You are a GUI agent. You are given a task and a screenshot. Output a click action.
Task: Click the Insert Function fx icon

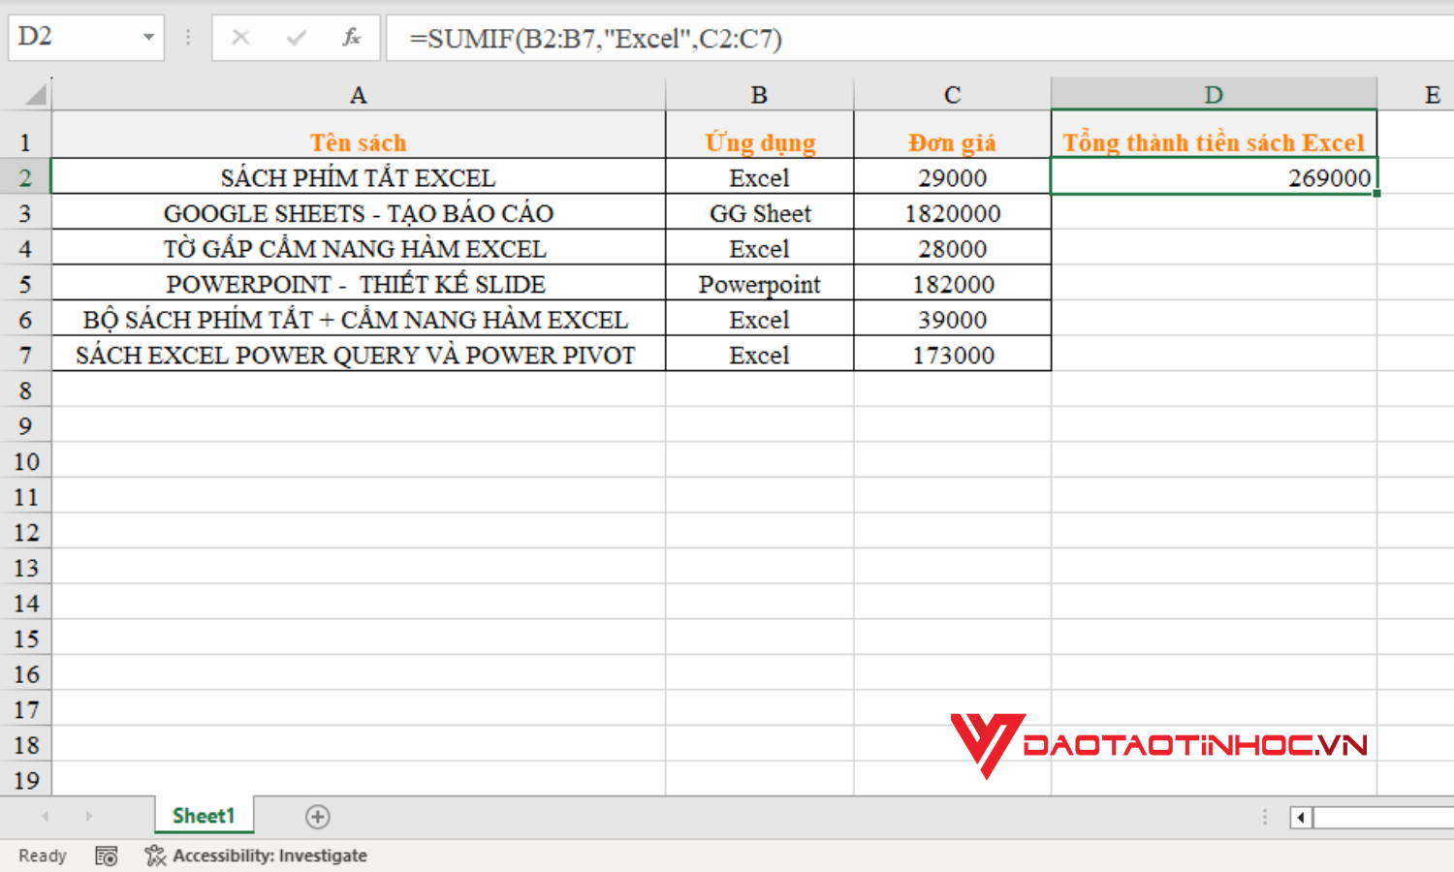coord(351,38)
